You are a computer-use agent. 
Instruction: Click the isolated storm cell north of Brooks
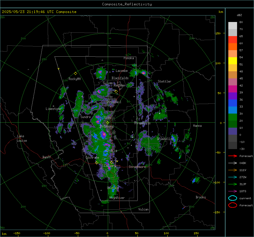pos(196,180)
